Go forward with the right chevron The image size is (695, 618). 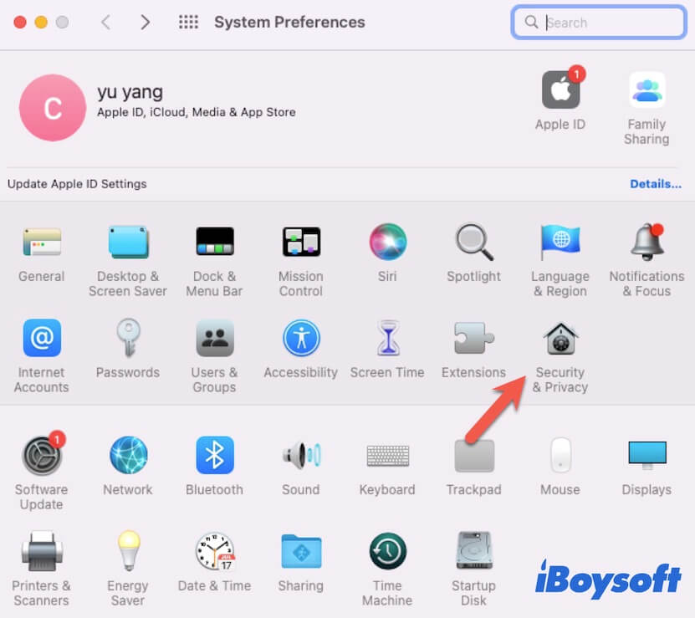point(145,22)
